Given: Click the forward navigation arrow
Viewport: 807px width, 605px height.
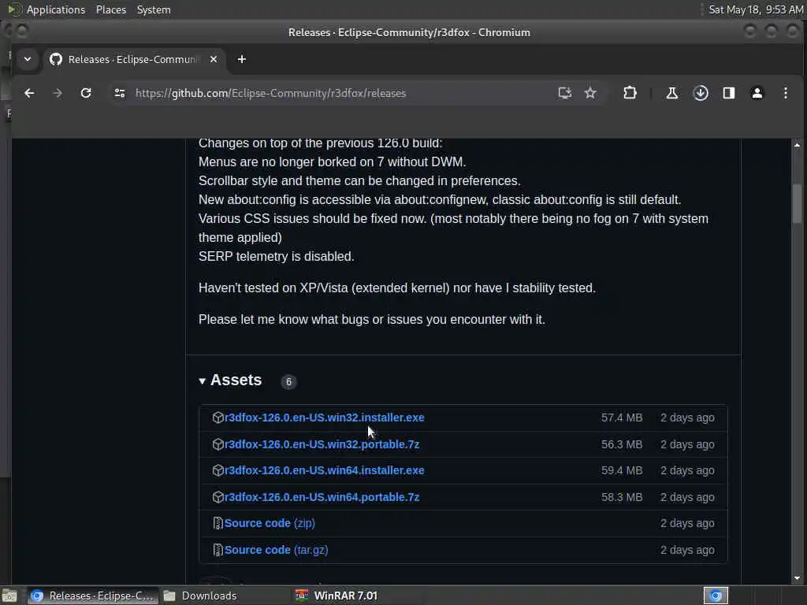Looking at the screenshot, I should tap(58, 93).
